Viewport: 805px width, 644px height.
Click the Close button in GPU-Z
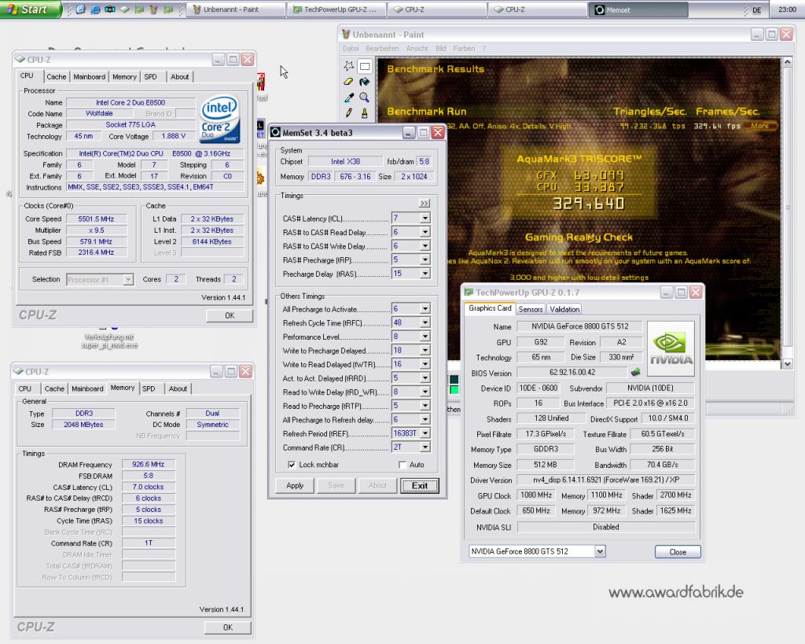(678, 551)
